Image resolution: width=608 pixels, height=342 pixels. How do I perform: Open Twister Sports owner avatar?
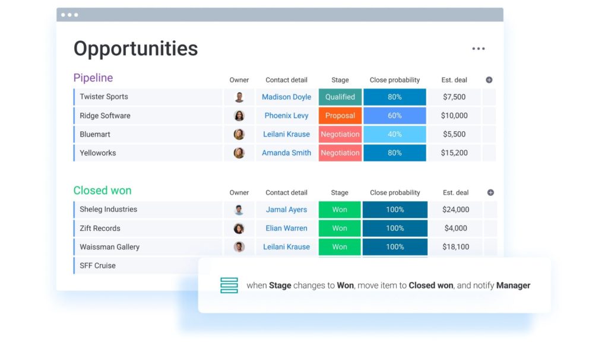(239, 97)
